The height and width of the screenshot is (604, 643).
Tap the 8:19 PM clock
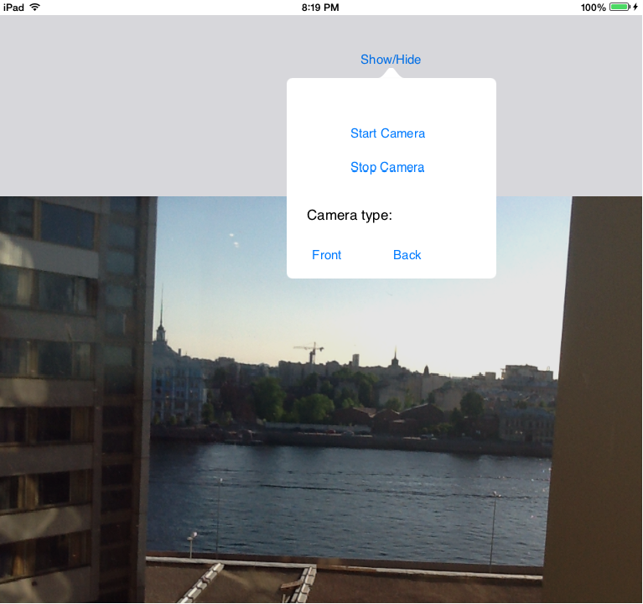click(319, 7)
